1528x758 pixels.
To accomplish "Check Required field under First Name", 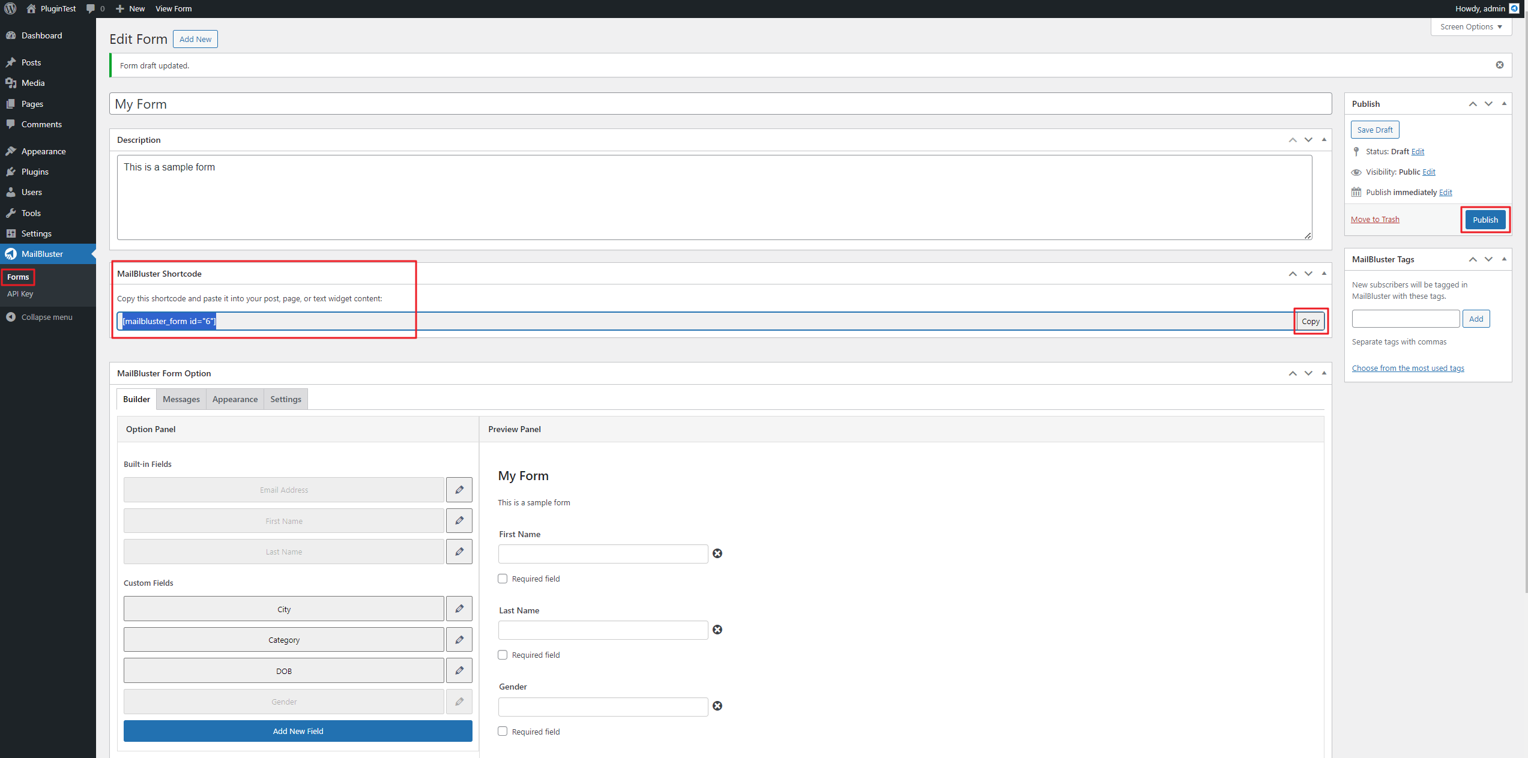I will (503, 579).
